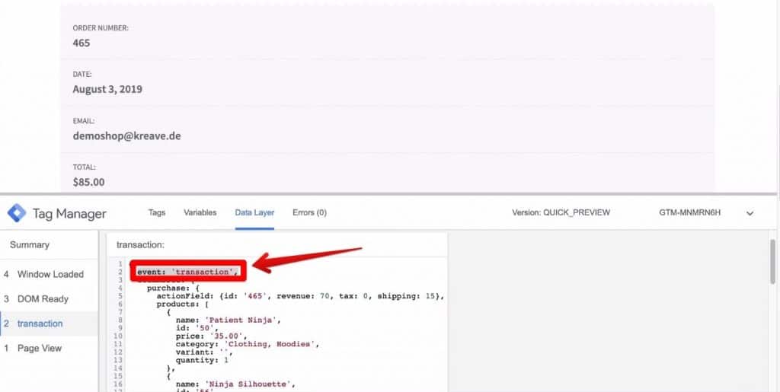Viewport: 780px width, 392px height.
Task: Click the Version: QUICK_PREVIEW label
Action: click(x=561, y=213)
